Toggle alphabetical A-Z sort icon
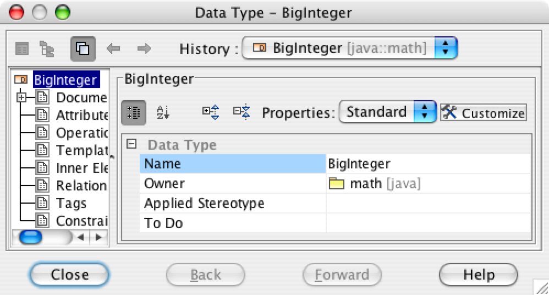 (163, 112)
